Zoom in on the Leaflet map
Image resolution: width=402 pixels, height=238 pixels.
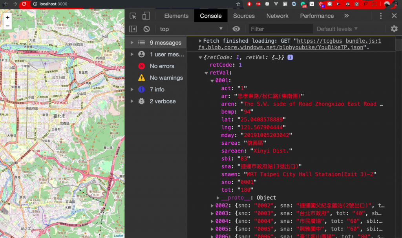point(8,17)
